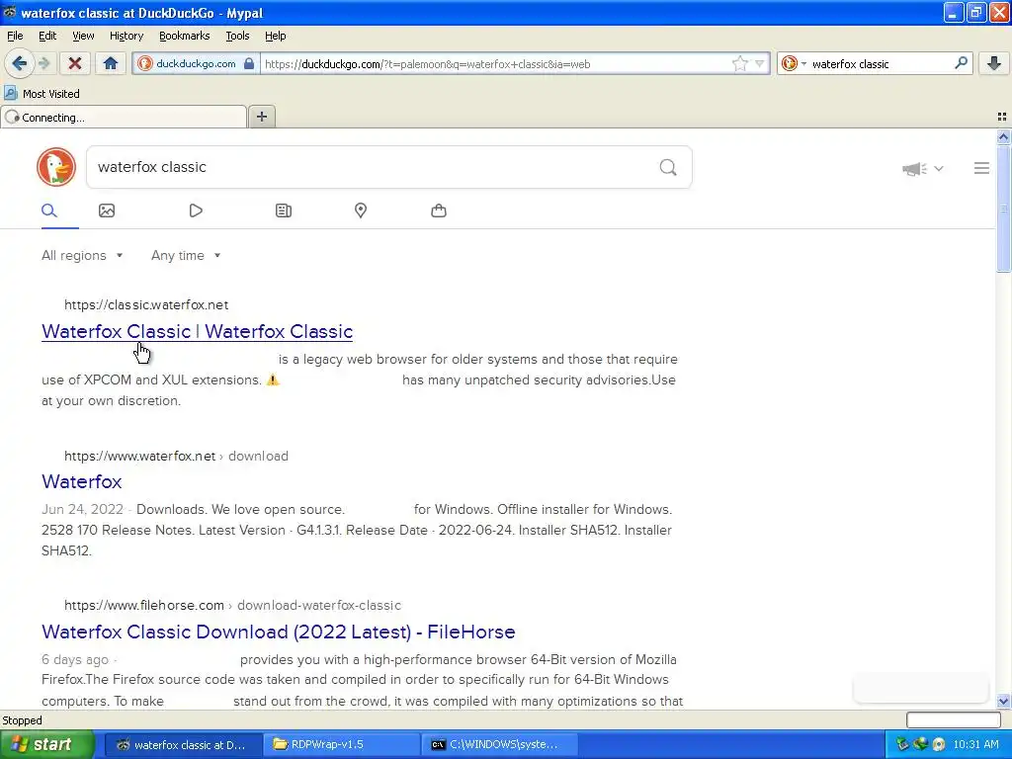1012x759 pixels.
Task: Open the Waterfox download result link
Action: pyautogui.click(x=81, y=481)
